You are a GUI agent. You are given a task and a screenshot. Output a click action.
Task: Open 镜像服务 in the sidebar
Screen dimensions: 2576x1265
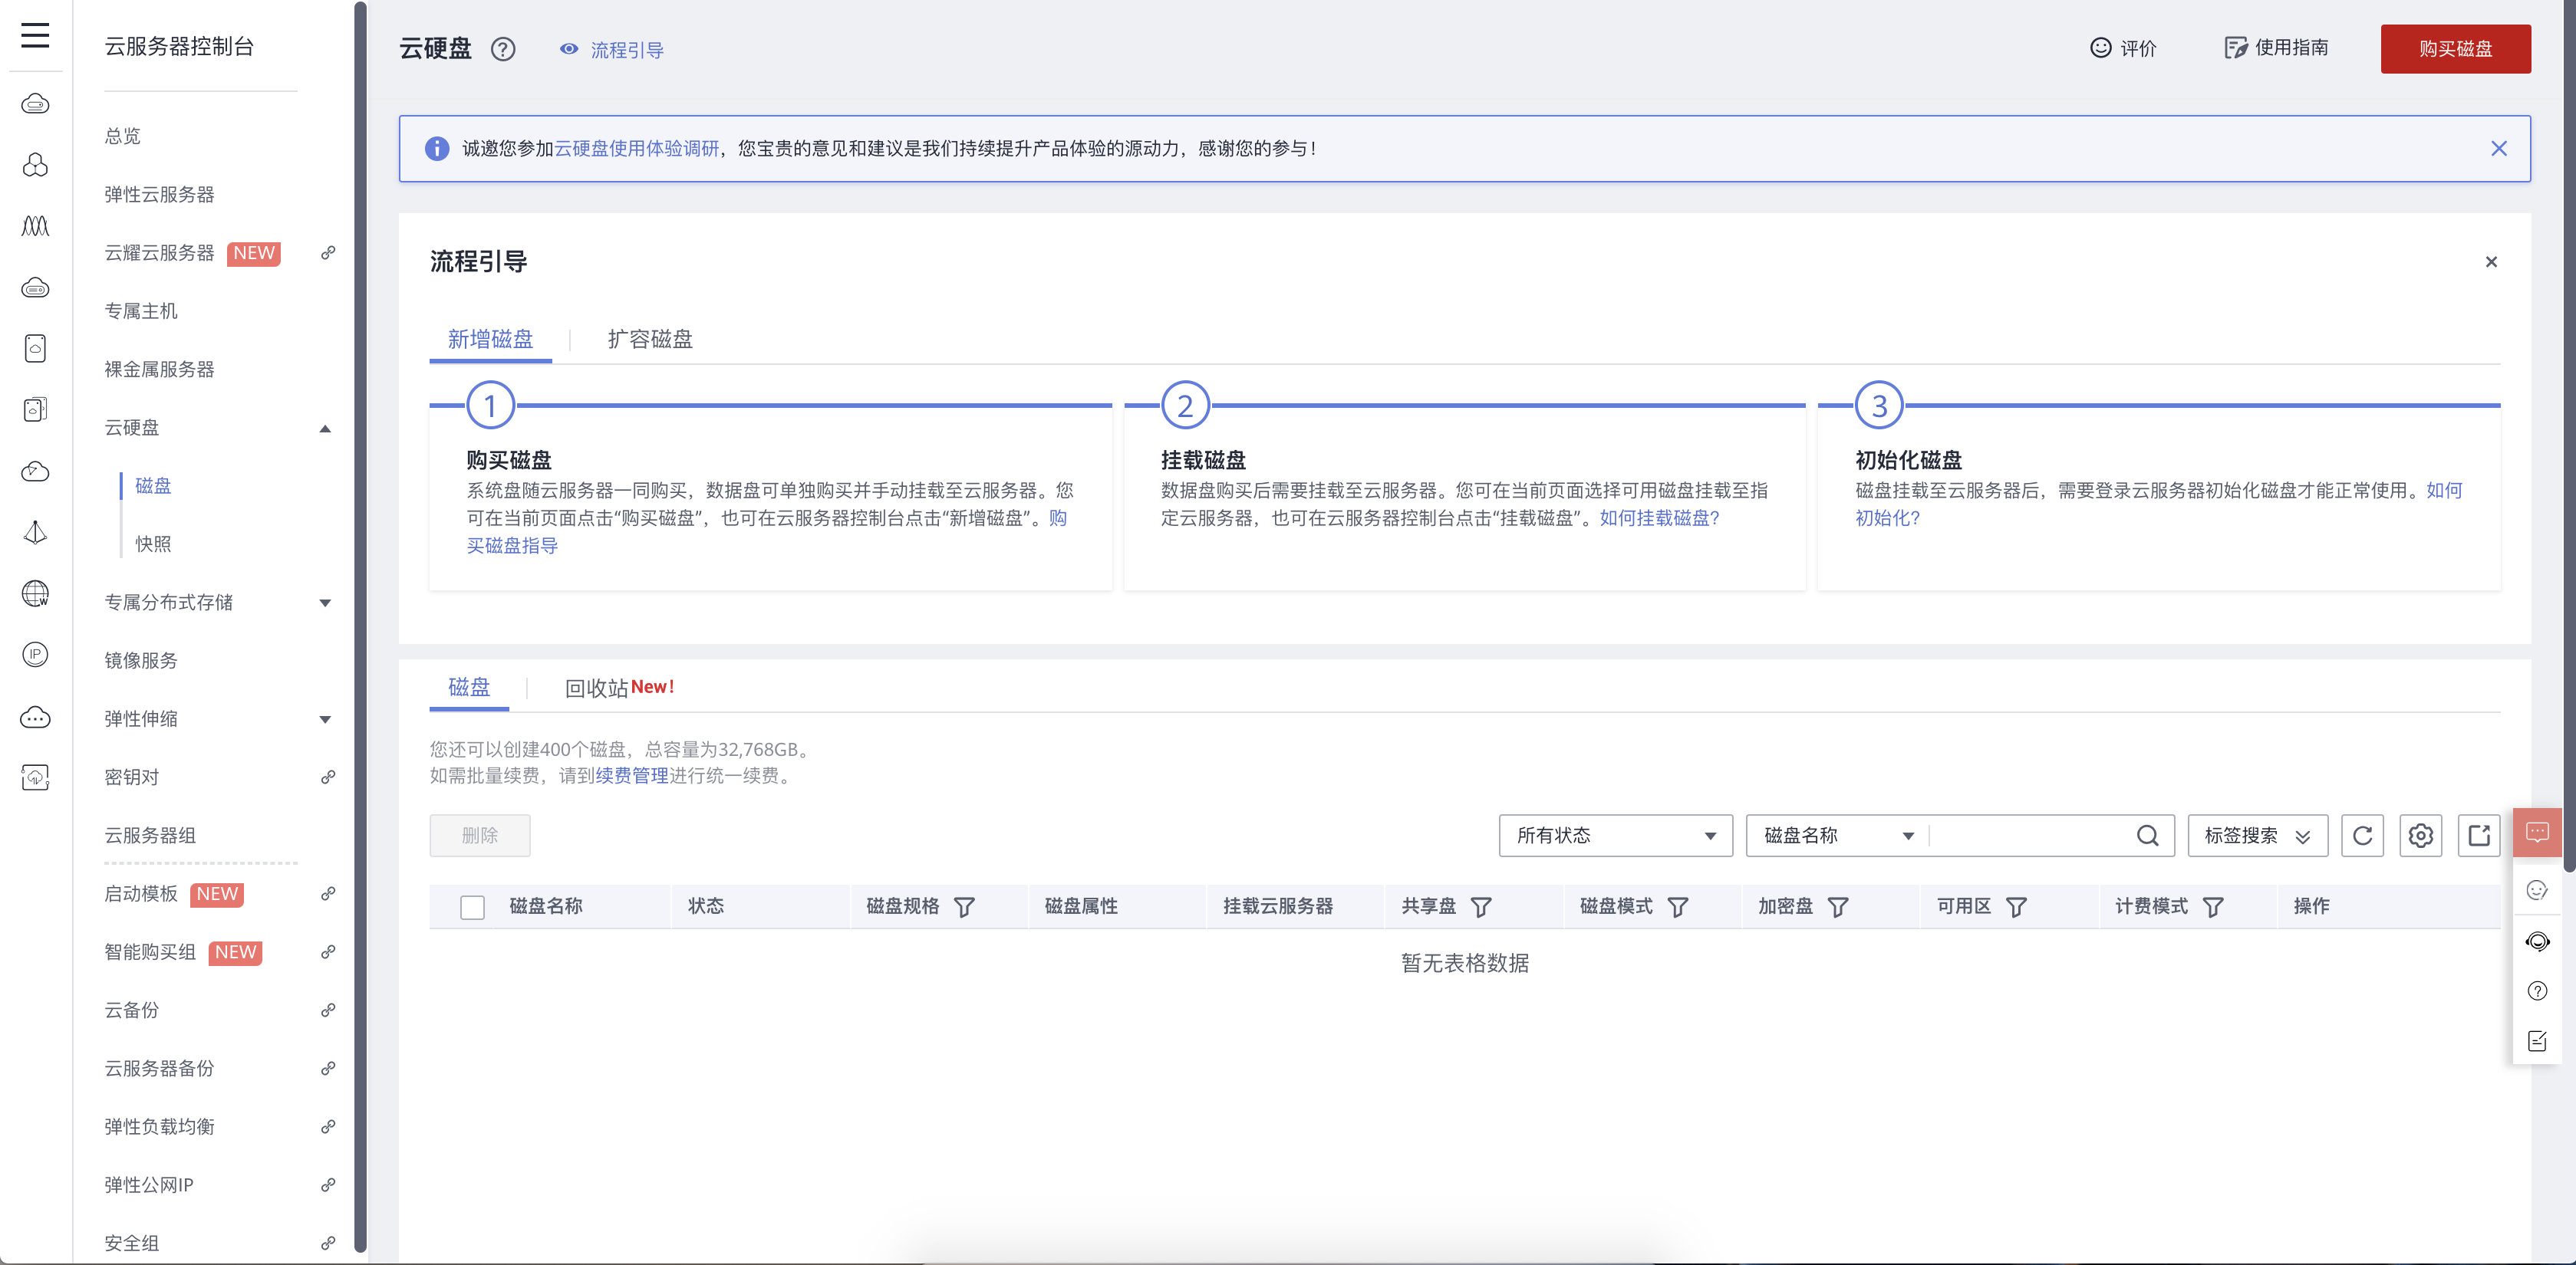[x=141, y=660]
